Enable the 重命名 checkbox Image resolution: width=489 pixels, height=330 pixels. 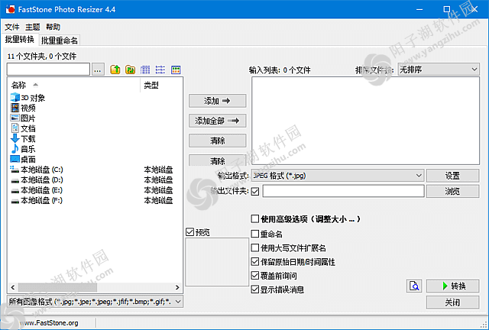[255, 234]
